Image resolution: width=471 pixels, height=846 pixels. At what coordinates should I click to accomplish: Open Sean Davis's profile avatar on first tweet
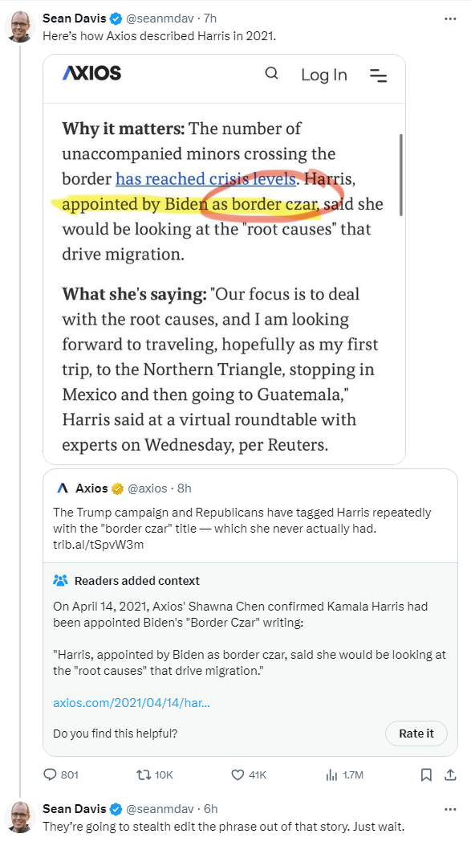coord(20,26)
